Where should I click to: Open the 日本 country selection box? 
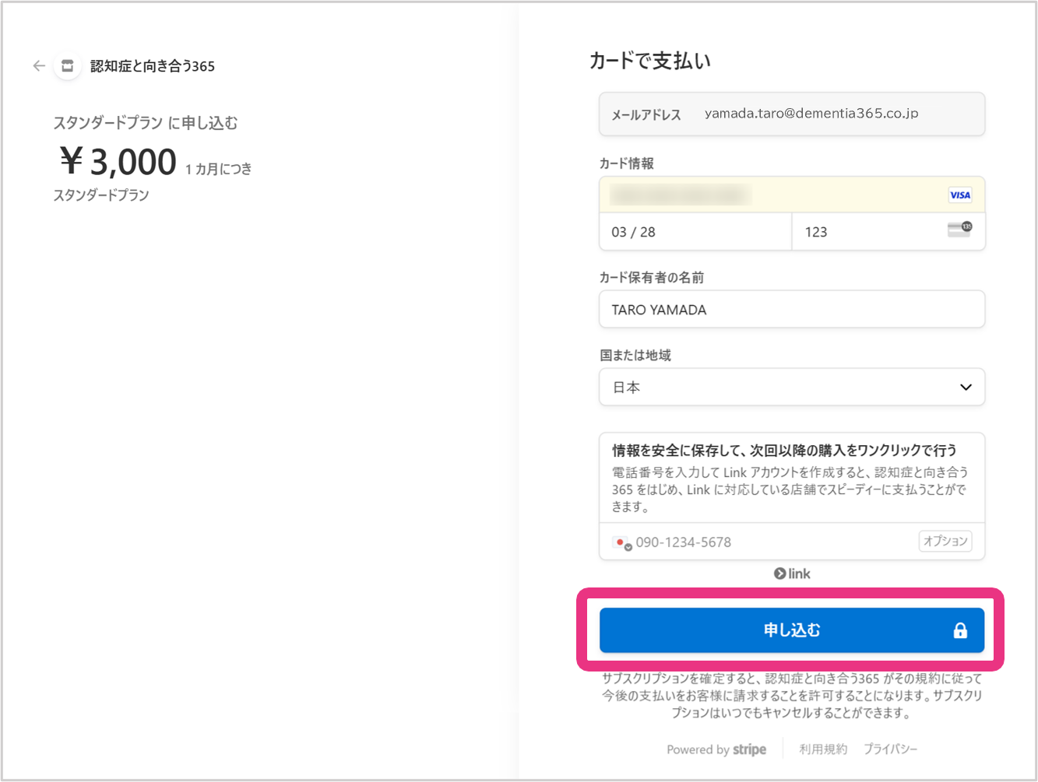coord(779,387)
